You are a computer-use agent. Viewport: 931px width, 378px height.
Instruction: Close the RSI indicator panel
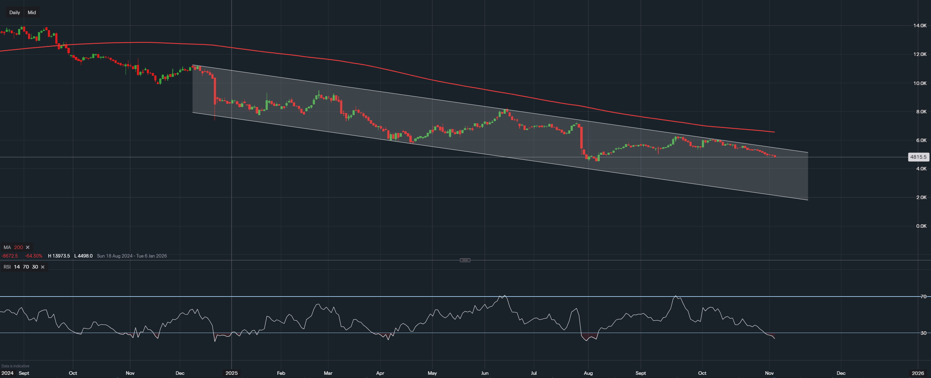(43, 267)
